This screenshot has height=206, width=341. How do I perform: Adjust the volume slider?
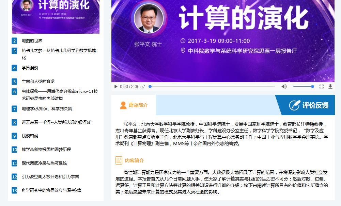point(304,87)
